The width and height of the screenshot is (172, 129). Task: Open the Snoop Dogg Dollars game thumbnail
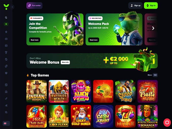[x=125, y=91]
